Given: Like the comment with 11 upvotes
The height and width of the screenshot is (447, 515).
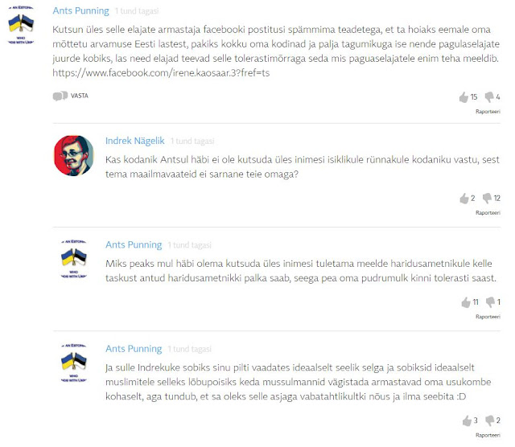Looking at the screenshot, I should [466, 302].
